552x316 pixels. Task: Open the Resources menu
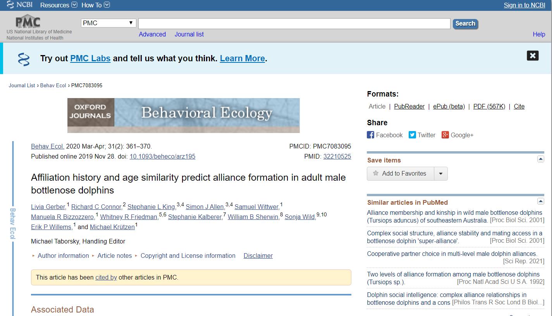coord(58,5)
